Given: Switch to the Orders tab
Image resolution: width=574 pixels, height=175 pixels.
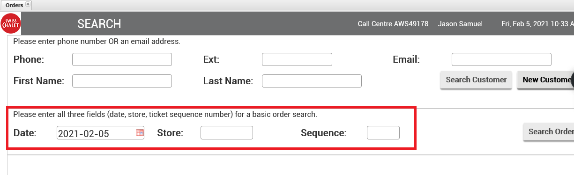Looking at the screenshot, I should [14, 5].
